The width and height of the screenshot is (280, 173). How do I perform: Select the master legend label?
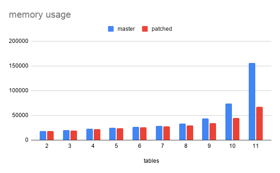[126, 29]
